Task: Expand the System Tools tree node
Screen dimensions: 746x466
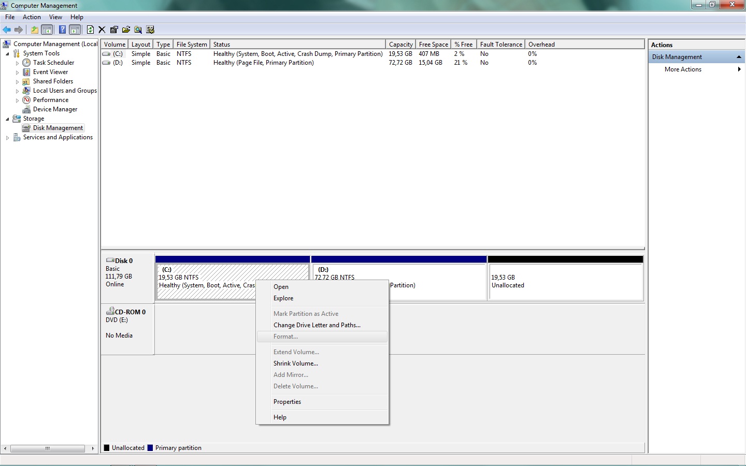Action: pos(7,53)
